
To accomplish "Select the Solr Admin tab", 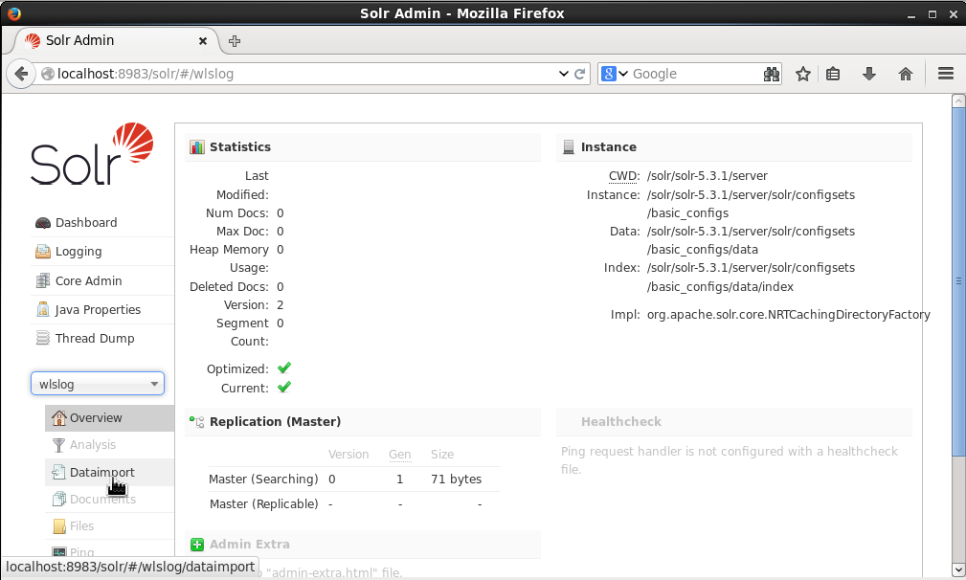I will (116, 40).
